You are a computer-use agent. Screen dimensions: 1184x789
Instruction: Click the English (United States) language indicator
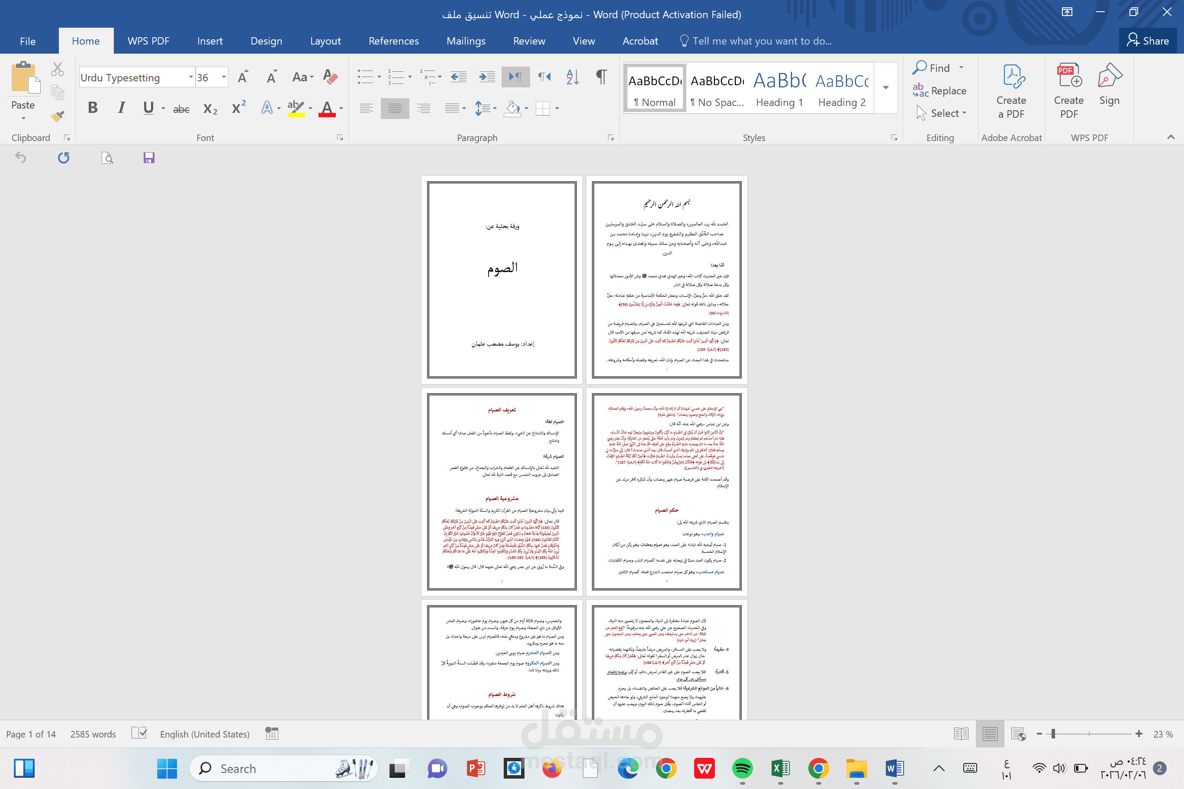click(x=205, y=734)
